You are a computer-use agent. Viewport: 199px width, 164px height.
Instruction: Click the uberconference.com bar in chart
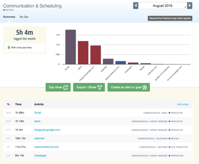[121, 62]
